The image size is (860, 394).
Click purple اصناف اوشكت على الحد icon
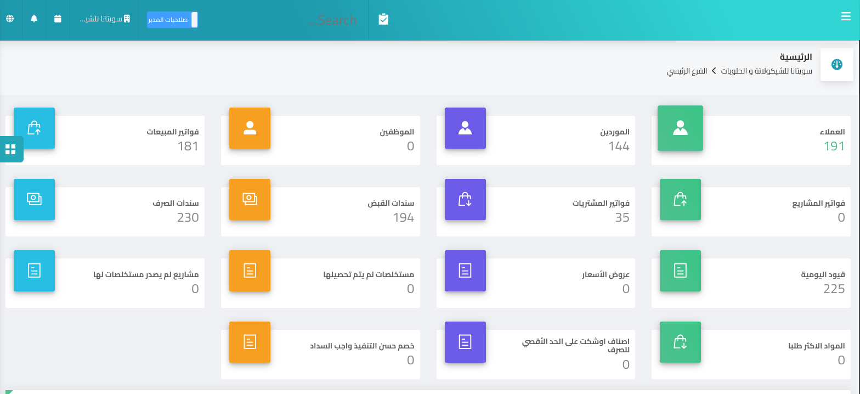pos(465,342)
